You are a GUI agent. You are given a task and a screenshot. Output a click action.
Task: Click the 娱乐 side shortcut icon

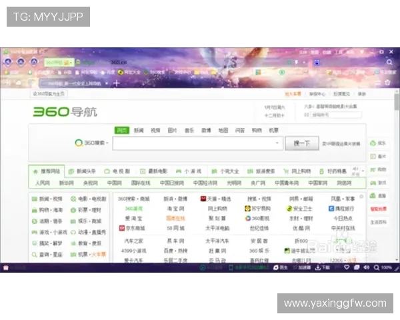click(x=378, y=143)
